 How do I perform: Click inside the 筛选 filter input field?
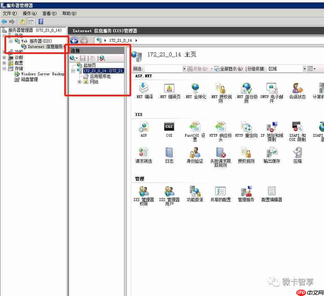(x=163, y=69)
